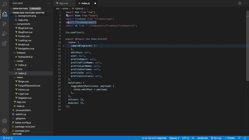This screenshot has height=140, width=249.
Task: Collapse the store folder
Action: coord(19,69)
